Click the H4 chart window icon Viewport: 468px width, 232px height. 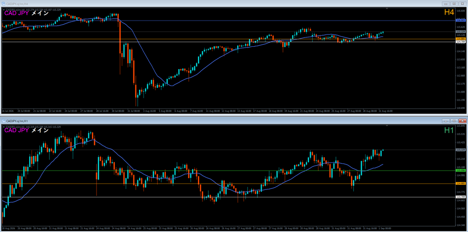[4, 4]
